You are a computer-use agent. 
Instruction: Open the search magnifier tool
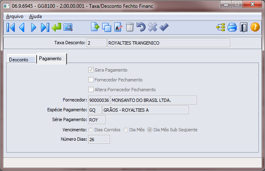(x=68, y=27)
